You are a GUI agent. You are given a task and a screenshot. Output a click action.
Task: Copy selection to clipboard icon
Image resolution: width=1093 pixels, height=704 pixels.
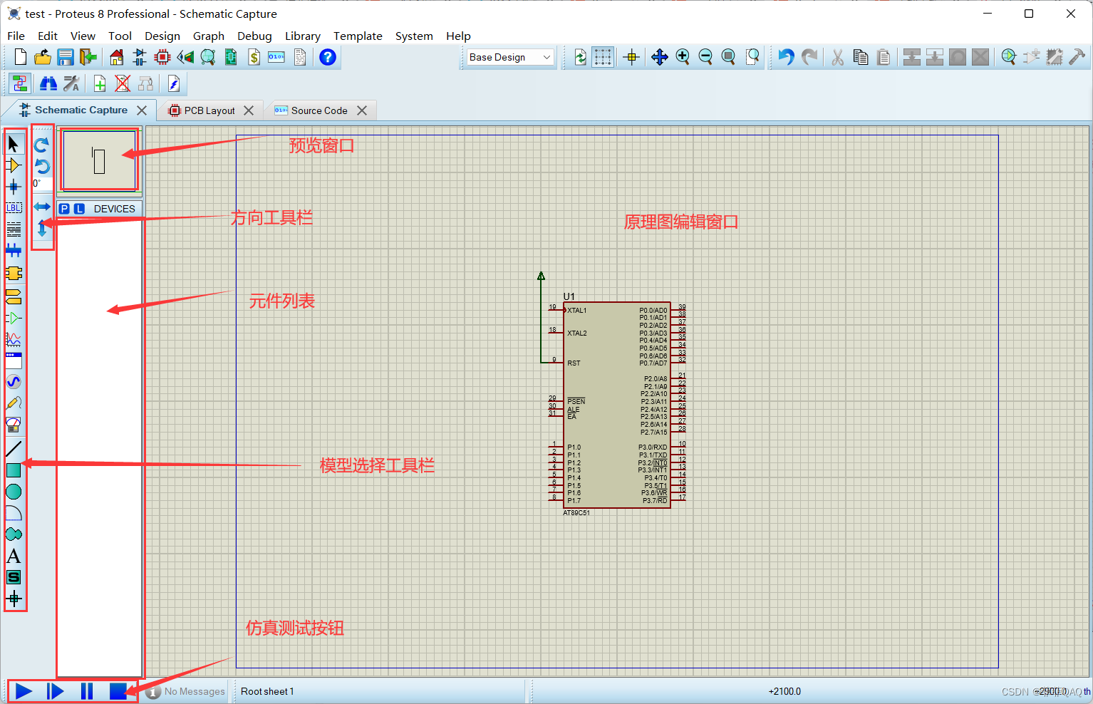pyautogui.click(x=861, y=57)
